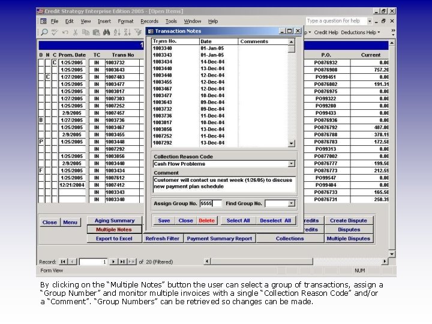Click the Select All button
Viewport: 432px width, 324px height.
pos(238,220)
